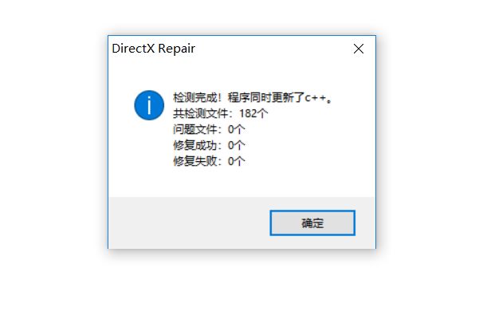Screen dimensions: 483x327
Task: Click blank white area above the dialog
Action: tap(241, 15)
